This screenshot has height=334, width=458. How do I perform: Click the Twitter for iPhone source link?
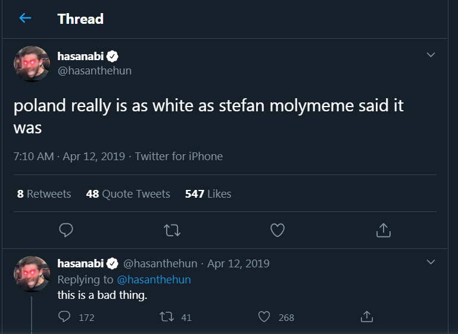coord(179,157)
